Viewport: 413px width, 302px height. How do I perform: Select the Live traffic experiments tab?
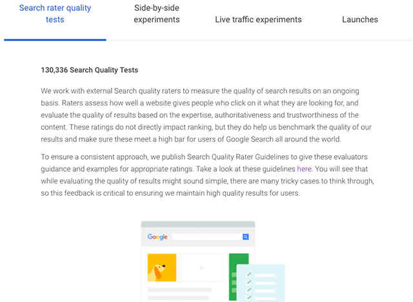(x=258, y=19)
